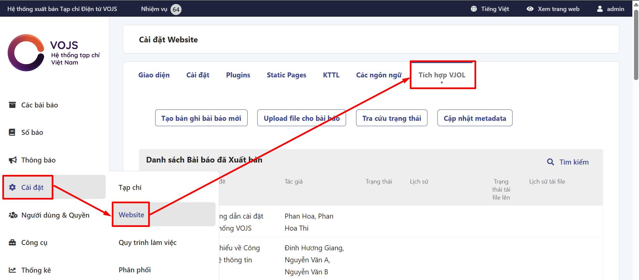This screenshot has width=639, height=280.
Task: Click the toolbox icon beside Công cụ
Action: [12, 242]
